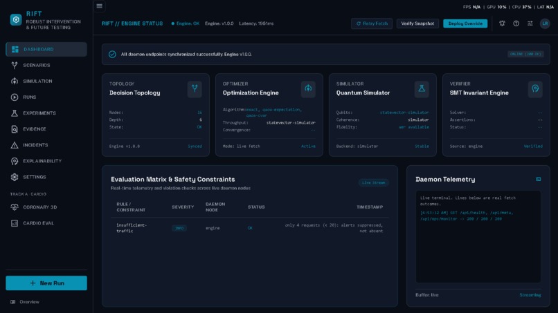558x313 pixels.
Task: Click the Optimization Engine card icon
Action: (x=308, y=88)
